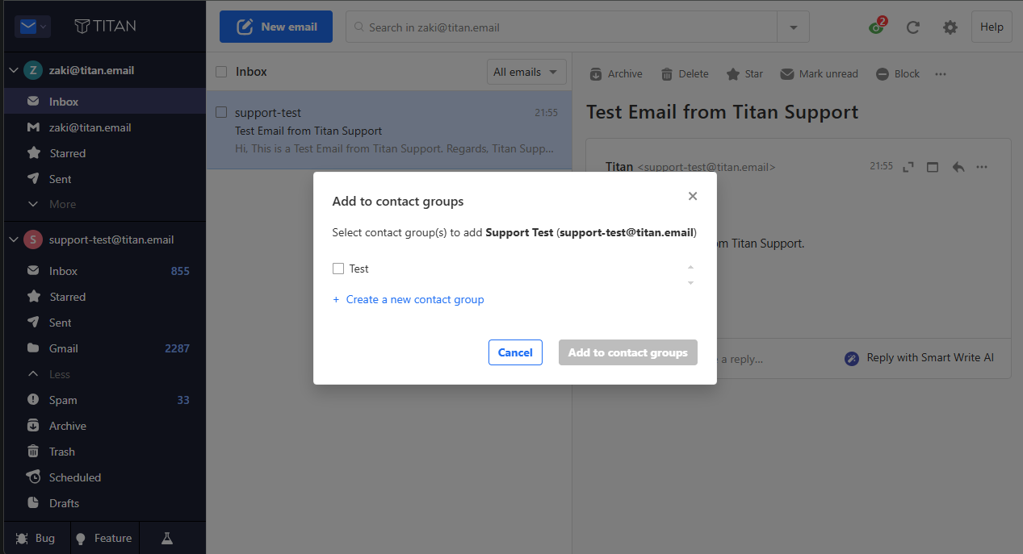
Task: Click the Titan sender name in the message header
Action: coord(619,167)
